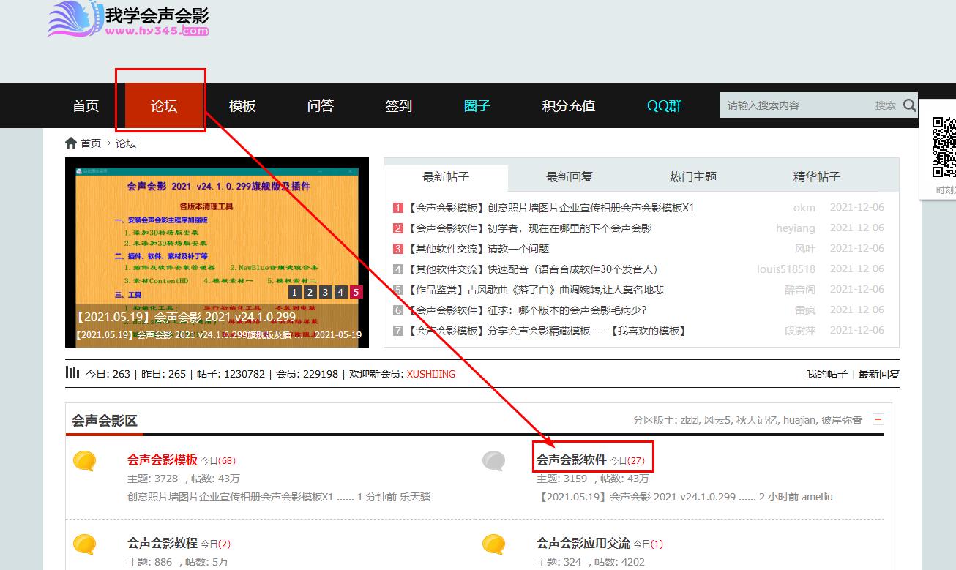Switch to the 最新帖子 tab
Viewport: 956px width, 570px height.
click(x=446, y=177)
